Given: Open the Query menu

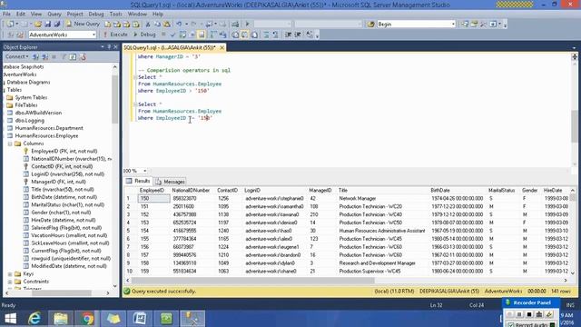Looking at the screenshot, I should pos(54,15).
